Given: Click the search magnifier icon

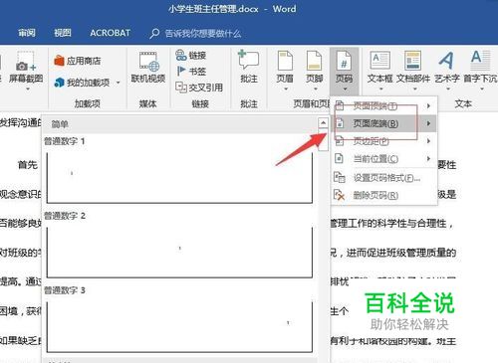Looking at the screenshot, I should click(x=154, y=33).
